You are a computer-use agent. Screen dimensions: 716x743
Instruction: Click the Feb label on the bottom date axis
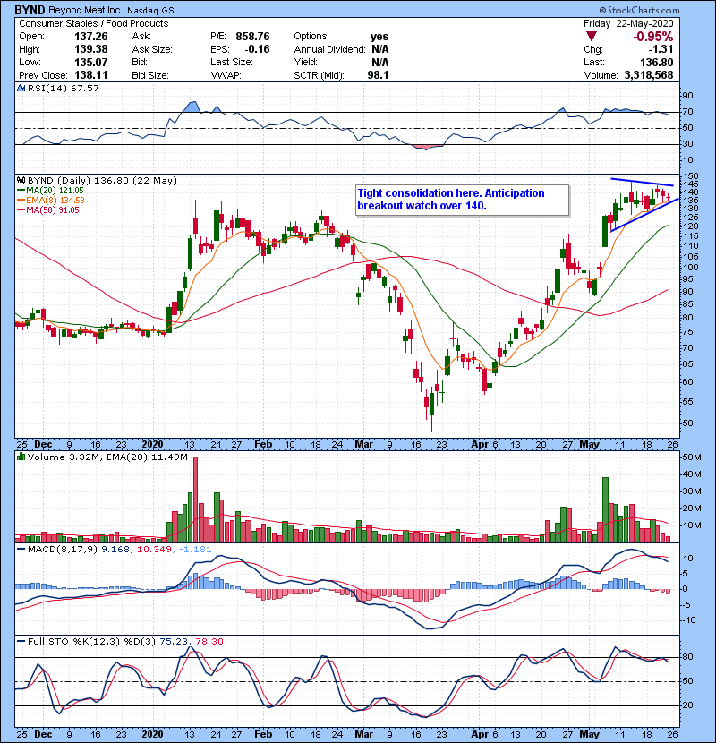(263, 734)
